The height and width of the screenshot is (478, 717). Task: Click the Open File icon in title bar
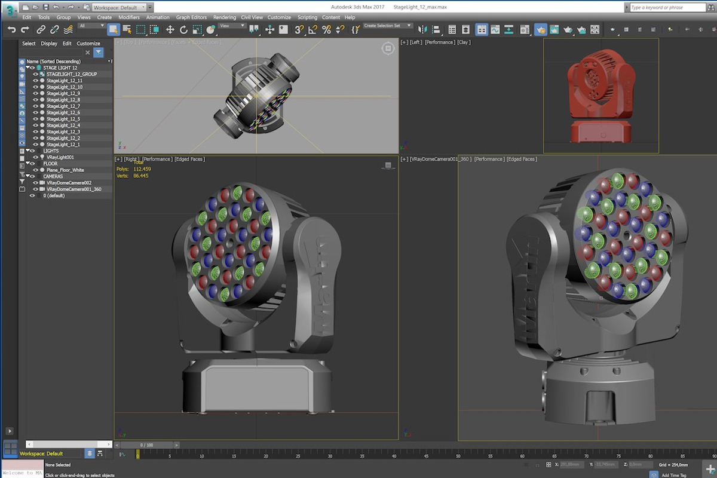(x=36, y=8)
